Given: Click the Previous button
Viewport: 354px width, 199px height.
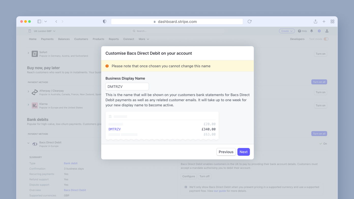Looking at the screenshot, I should (226, 152).
